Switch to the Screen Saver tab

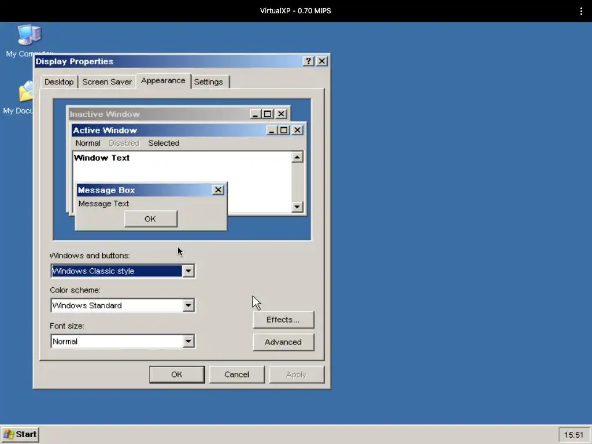coord(107,82)
